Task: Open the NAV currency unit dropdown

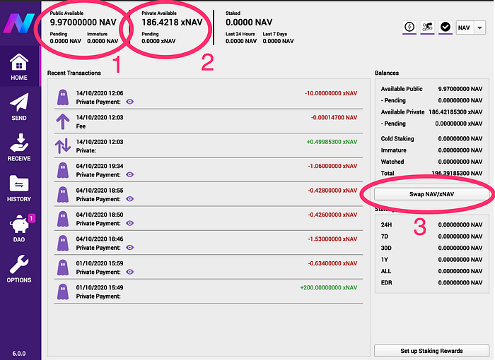Action: (471, 28)
